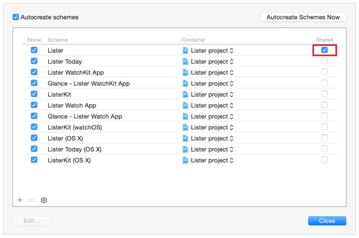Uncheck Show for ListerKit (OS X) scheme
Screen dimensions: 359x238
tap(34, 160)
